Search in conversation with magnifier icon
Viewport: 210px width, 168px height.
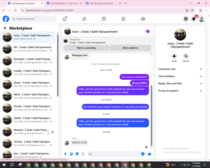pyautogui.click(x=186, y=56)
